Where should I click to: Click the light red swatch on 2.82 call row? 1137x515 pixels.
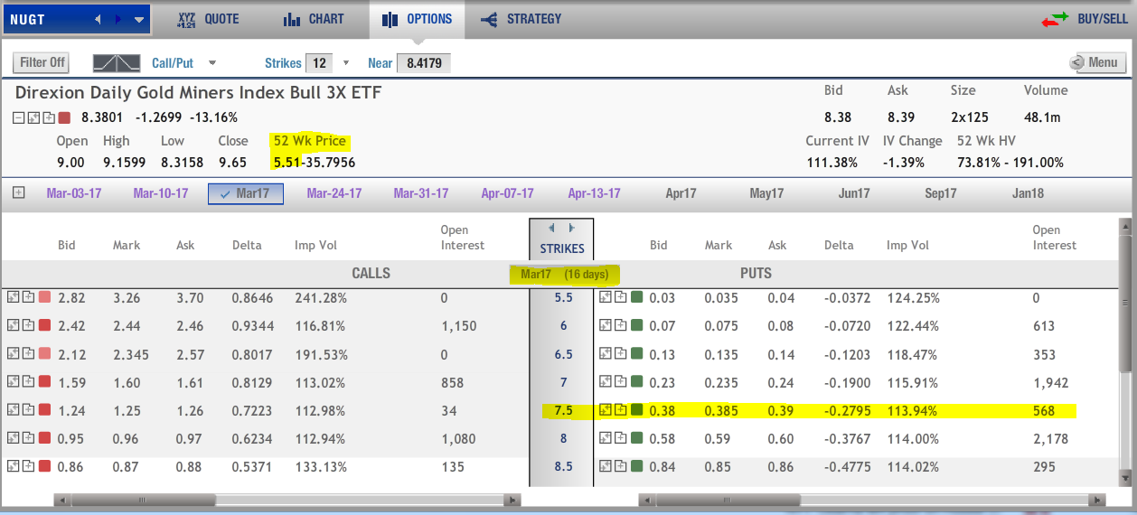(x=44, y=297)
